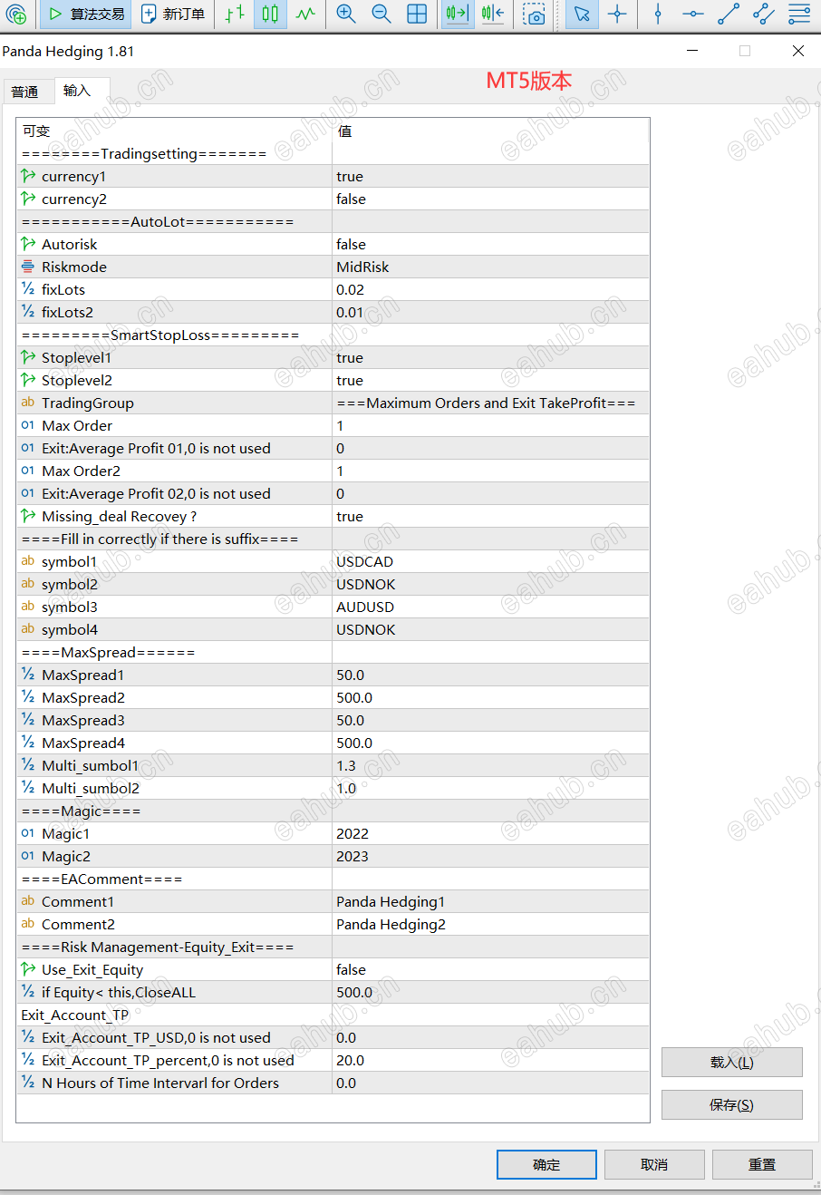This screenshot has height=1195, width=821.
Task: Switch to bar chart icon
Action: (236, 15)
